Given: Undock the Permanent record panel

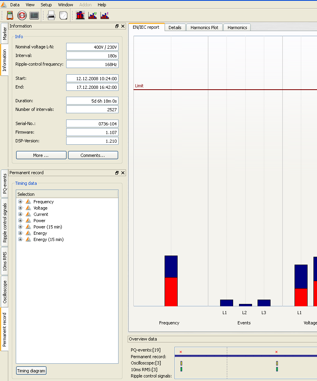Looking at the screenshot, I should tap(117, 173).
